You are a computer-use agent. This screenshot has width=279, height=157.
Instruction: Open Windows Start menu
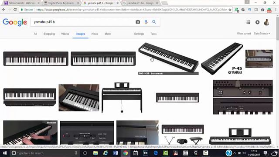(x=5, y=153)
